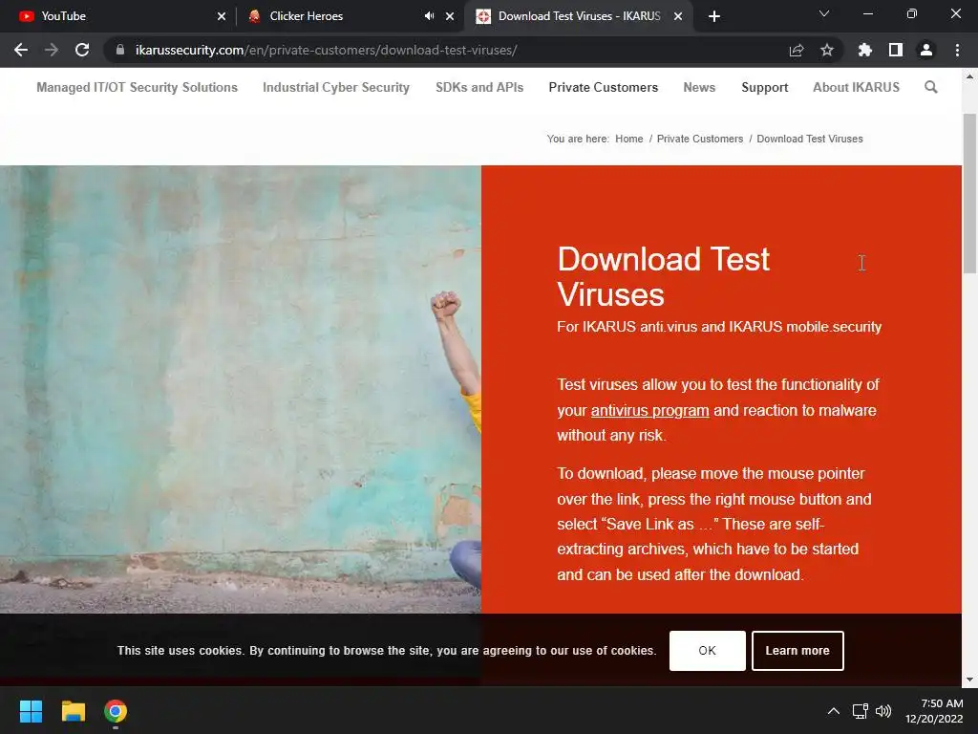Launch File Explorer from the taskbar
This screenshot has height=734, width=978.
(x=73, y=711)
